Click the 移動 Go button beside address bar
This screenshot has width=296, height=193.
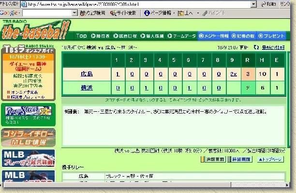(268, 4)
